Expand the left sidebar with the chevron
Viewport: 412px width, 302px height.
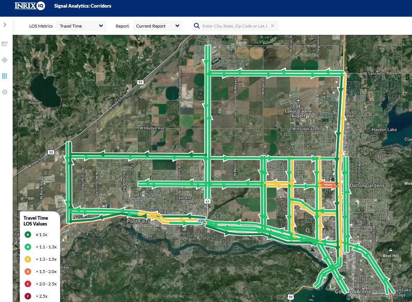[x=5, y=25]
